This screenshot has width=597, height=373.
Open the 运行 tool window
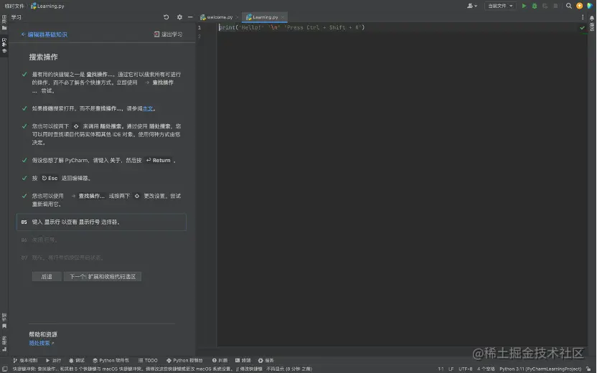pyautogui.click(x=53, y=360)
